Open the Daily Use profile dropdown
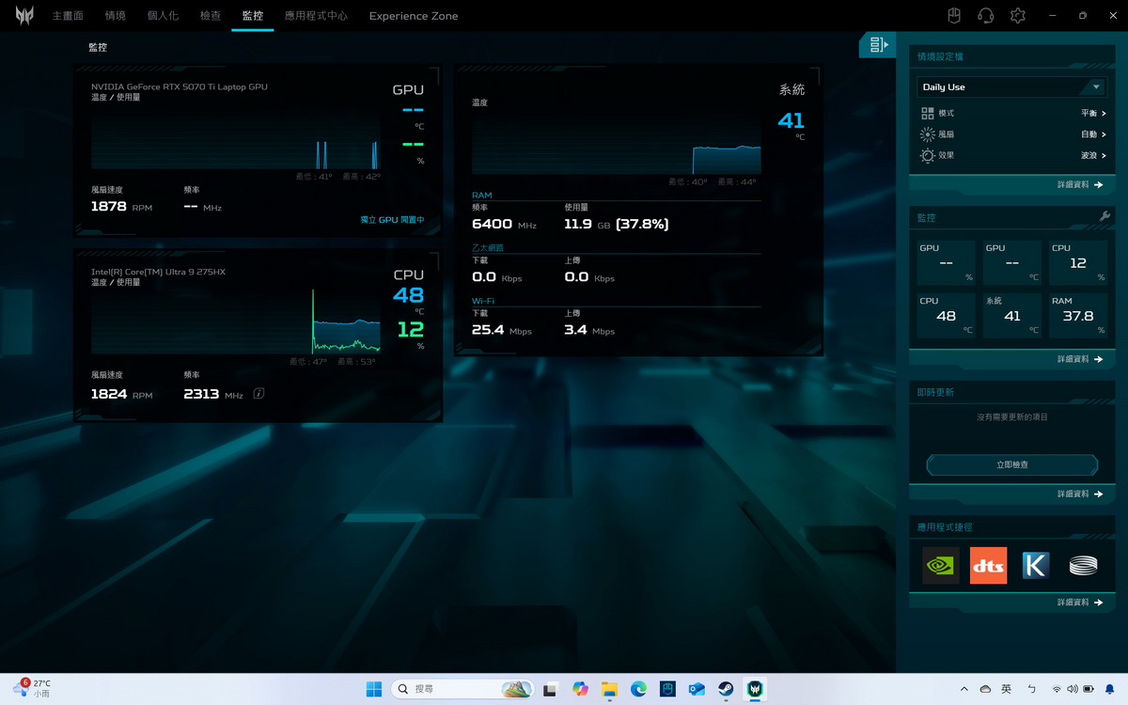Viewport: 1128px width, 705px height. (1011, 86)
